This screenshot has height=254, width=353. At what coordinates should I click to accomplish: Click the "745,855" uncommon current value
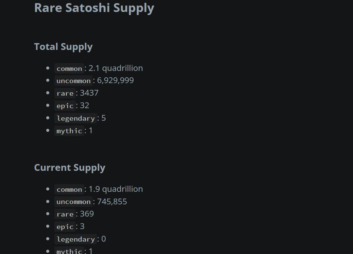point(112,201)
